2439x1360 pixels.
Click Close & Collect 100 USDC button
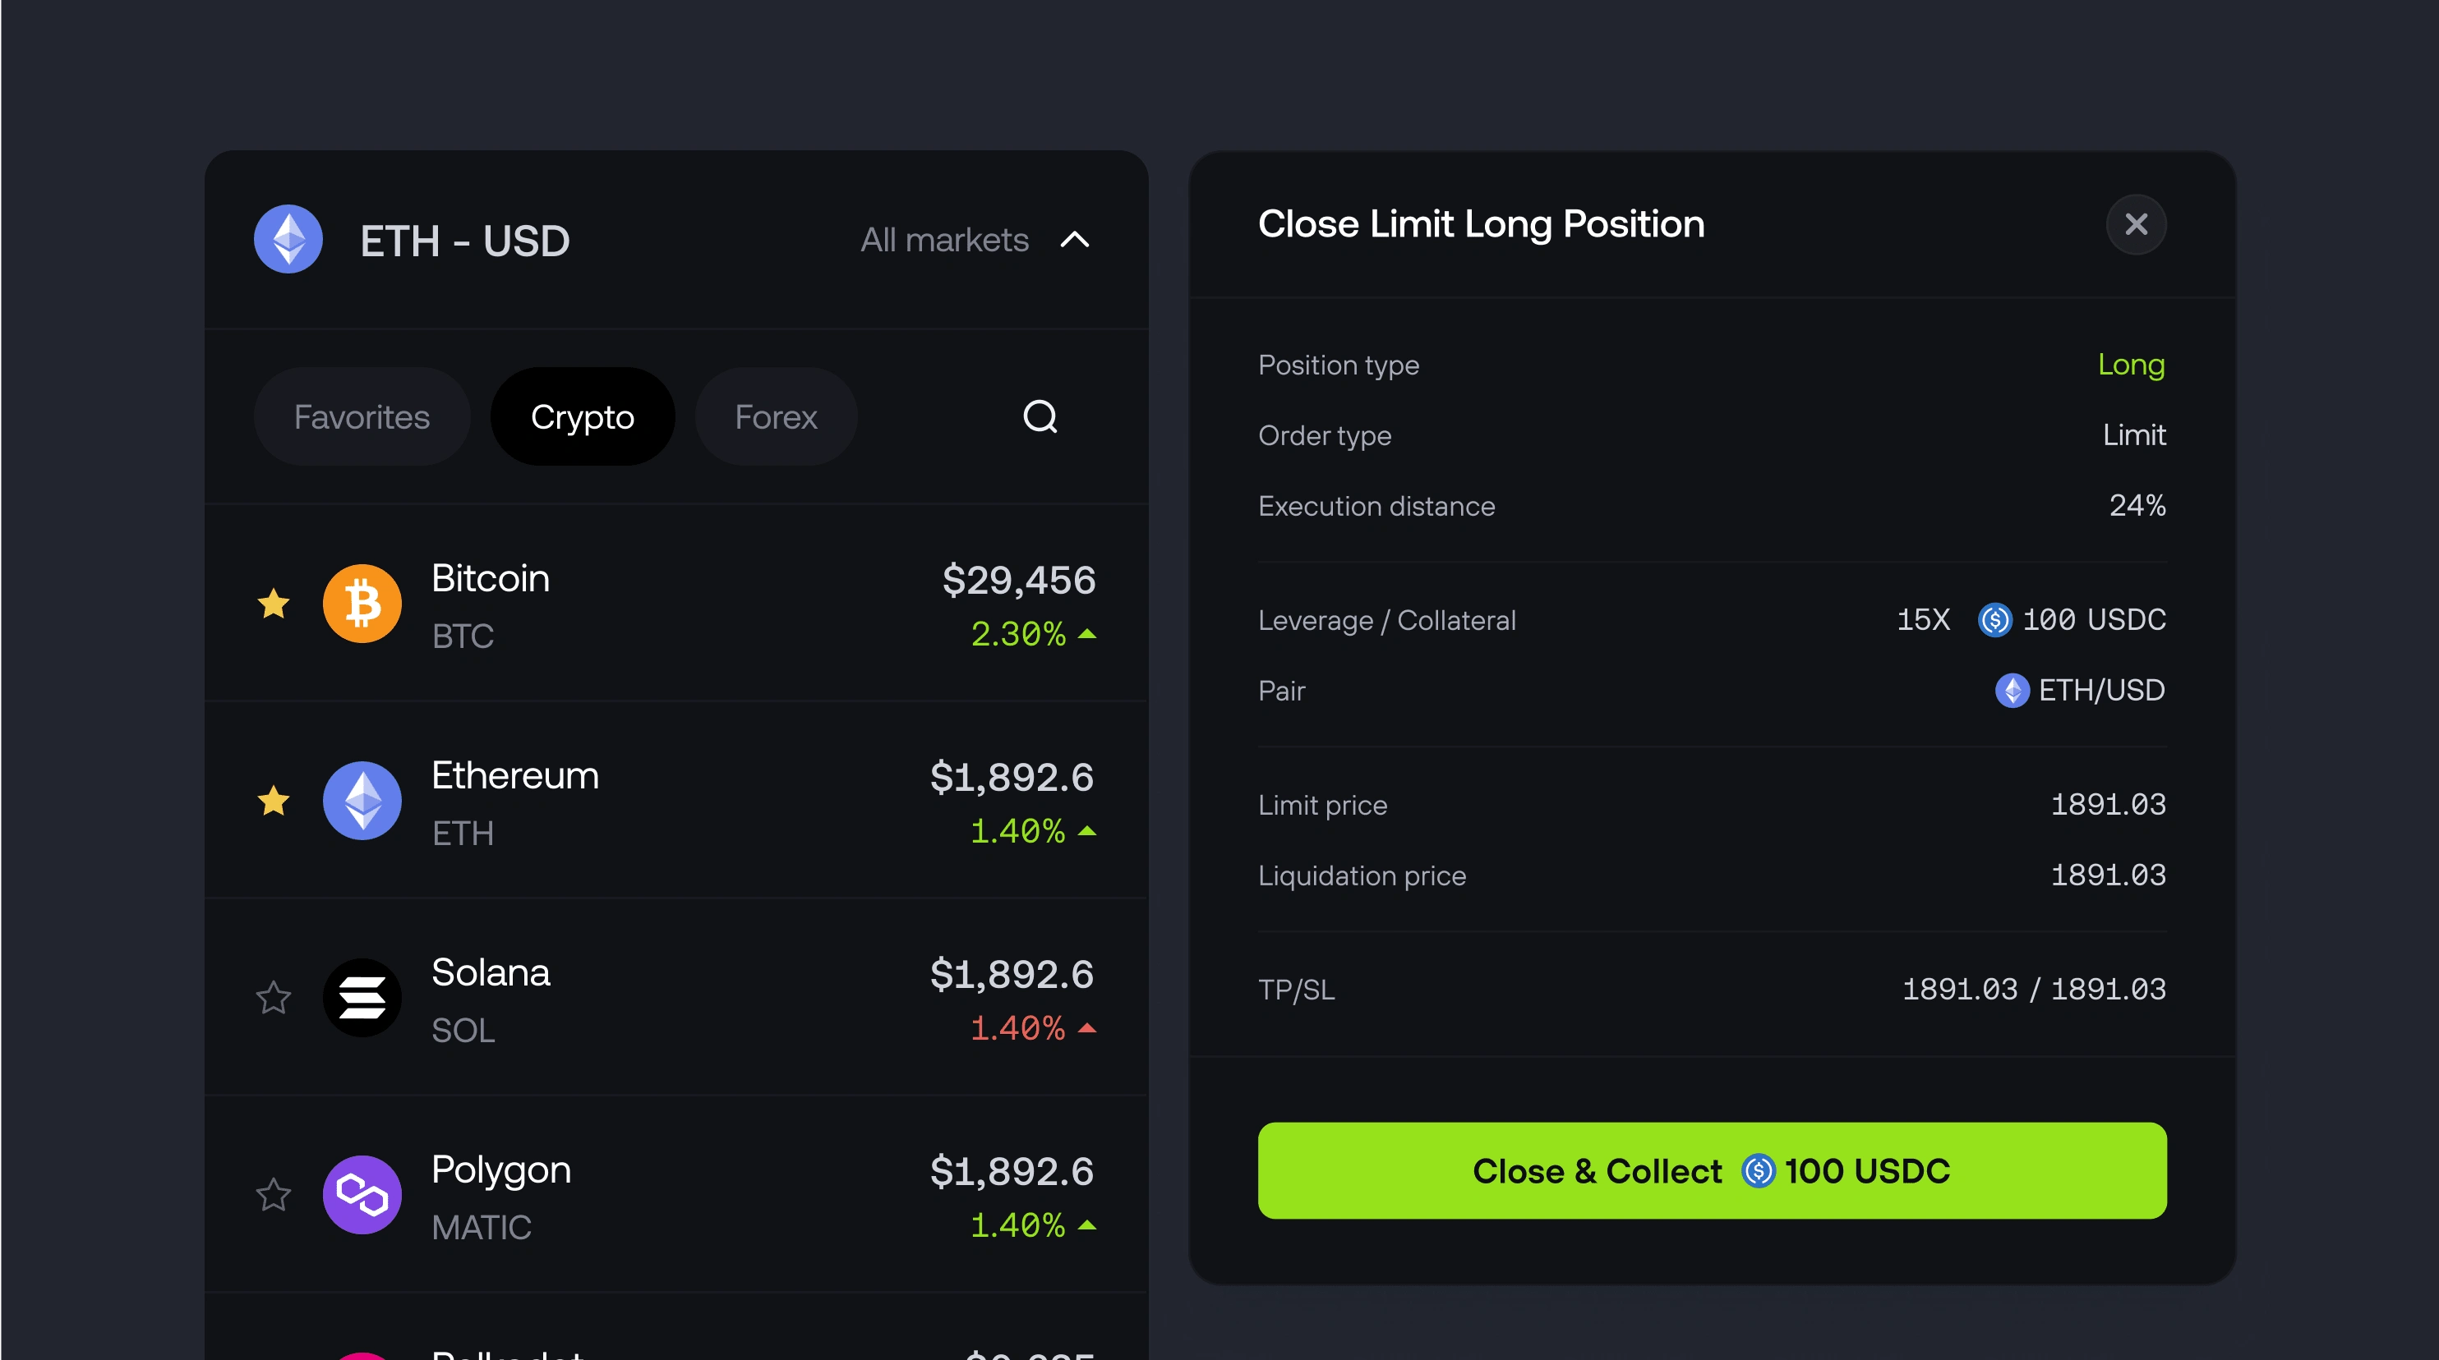(1712, 1171)
